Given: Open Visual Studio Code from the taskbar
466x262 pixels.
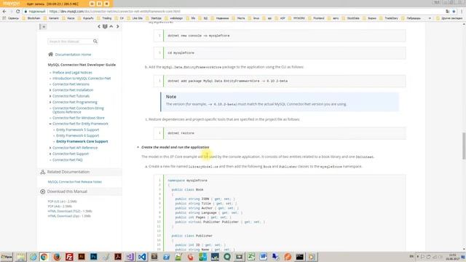Looking at the screenshot, I should [x=142, y=257].
